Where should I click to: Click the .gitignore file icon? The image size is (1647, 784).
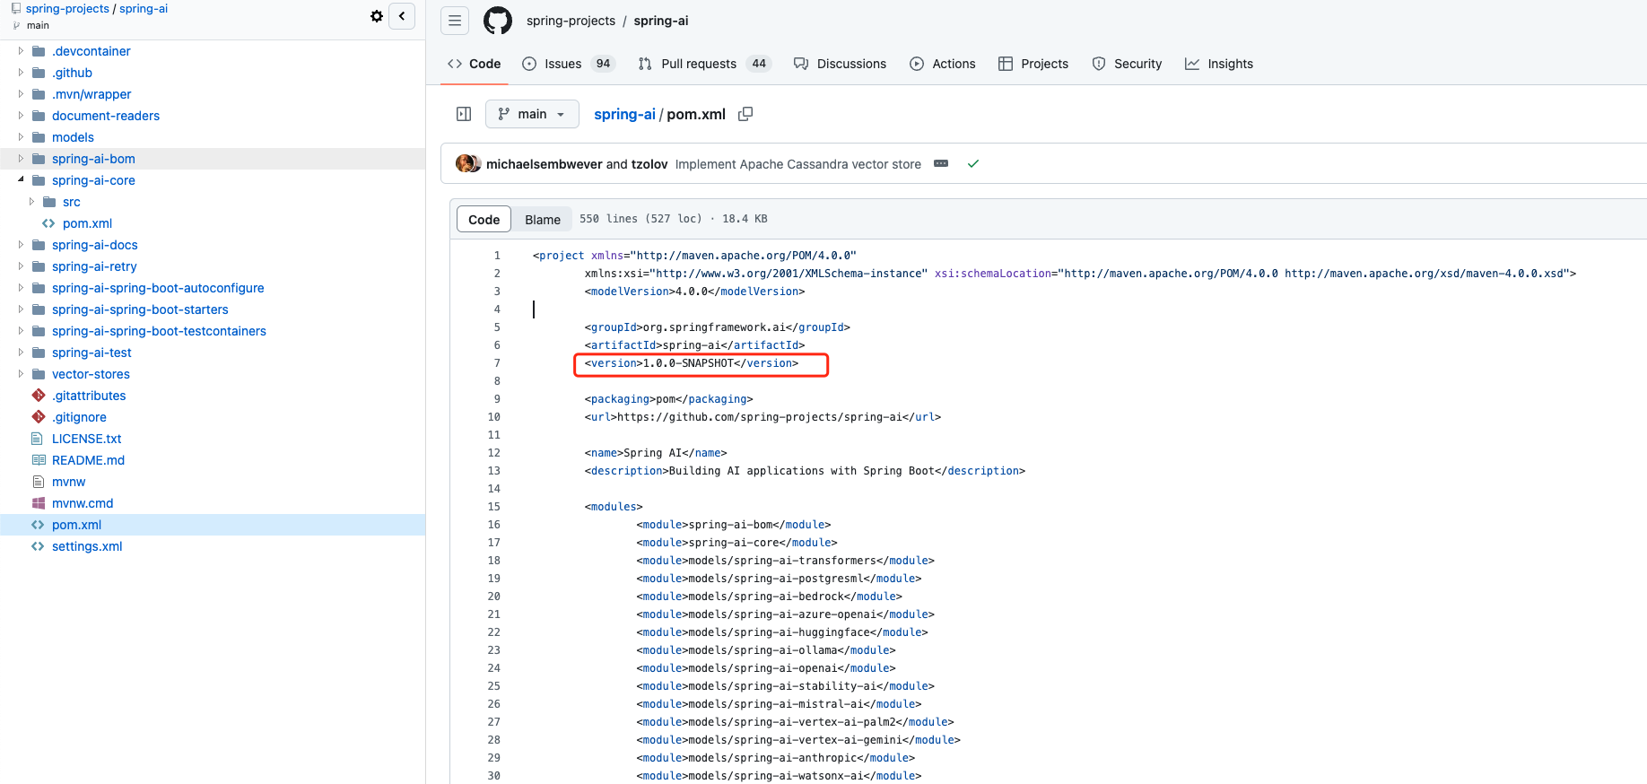click(39, 417)
